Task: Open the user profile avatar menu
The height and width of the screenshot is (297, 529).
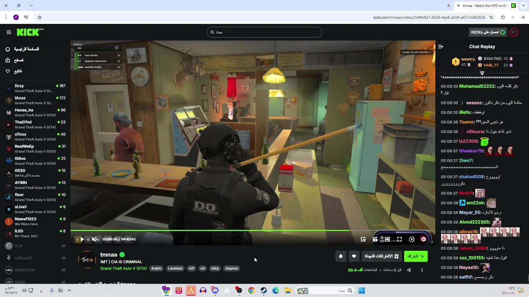Action: [x=514, y=32]
